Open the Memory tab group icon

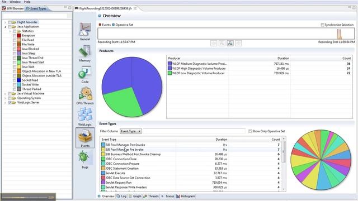pos(85,51)
